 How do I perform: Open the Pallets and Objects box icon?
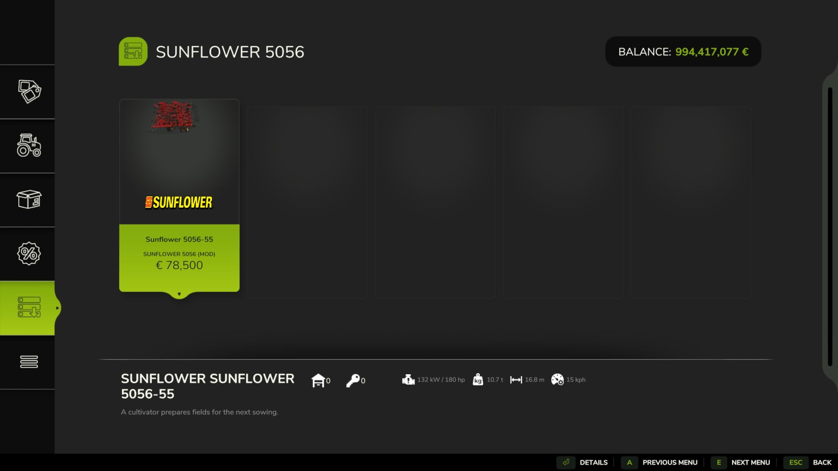[29, 200]
